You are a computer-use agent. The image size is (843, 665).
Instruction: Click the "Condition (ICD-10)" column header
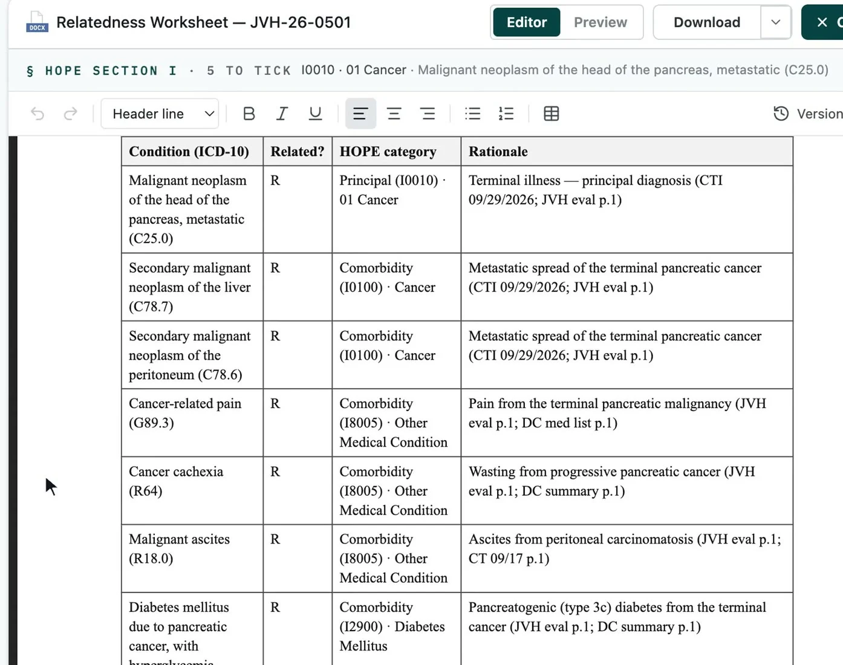coord(192,151)
